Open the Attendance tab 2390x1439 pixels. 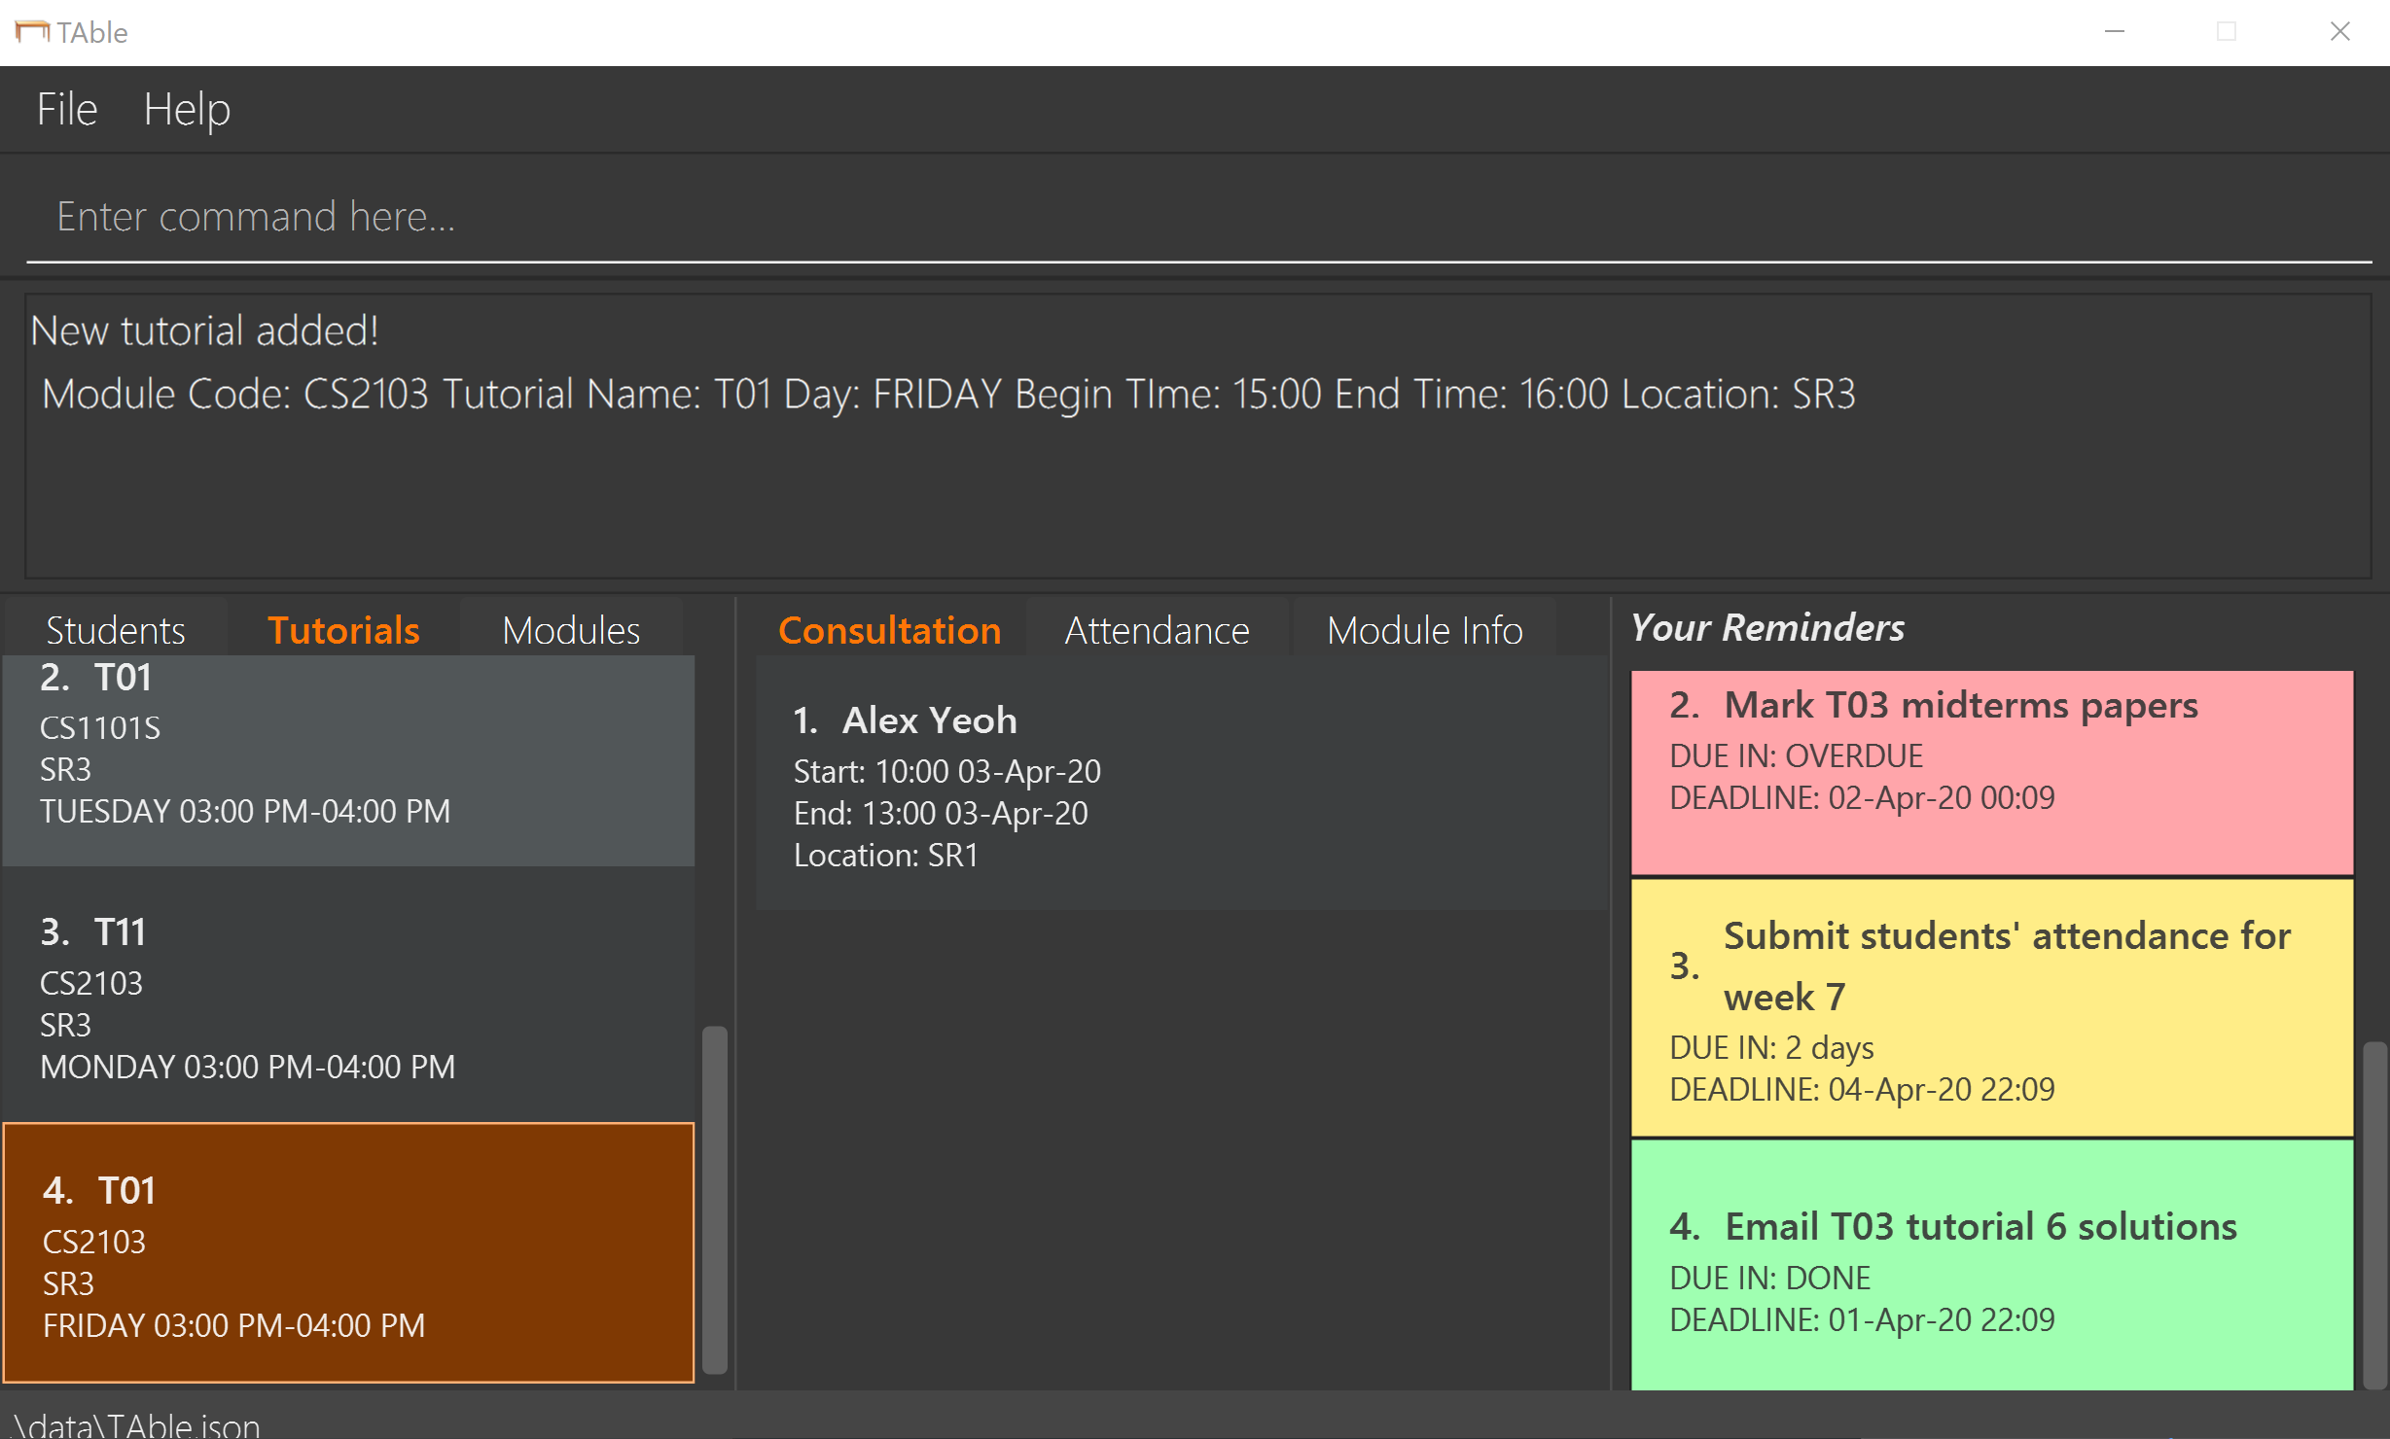coord(1157,630)
